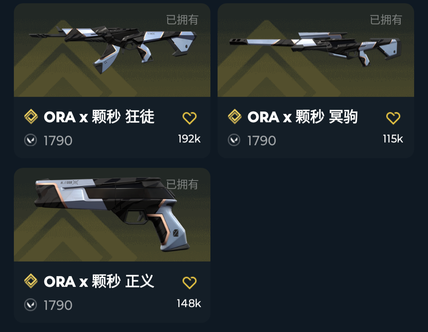Select the ORA x 颗秒 正义 title

tap(99, 281)
